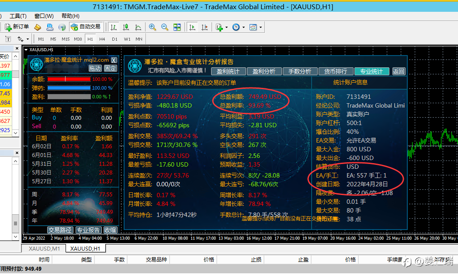This screenshot has width=458, height=279.
Task: Click the 交易路径 button
Action: pos(60,230)
